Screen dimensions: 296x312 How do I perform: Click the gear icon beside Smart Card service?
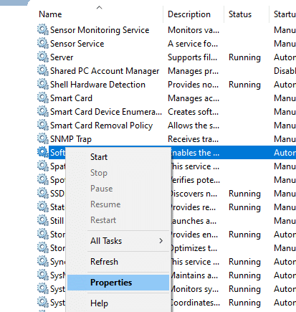(x=43, y=98)
